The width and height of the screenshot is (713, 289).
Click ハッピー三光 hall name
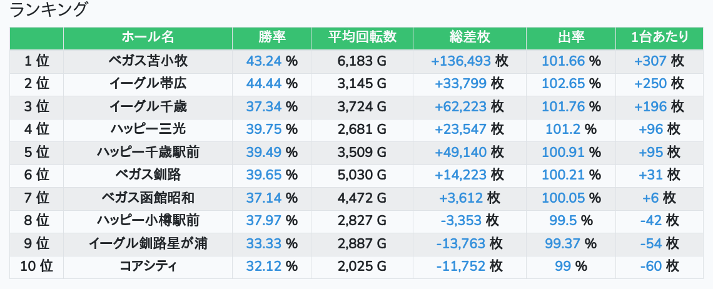click(148, 129)
